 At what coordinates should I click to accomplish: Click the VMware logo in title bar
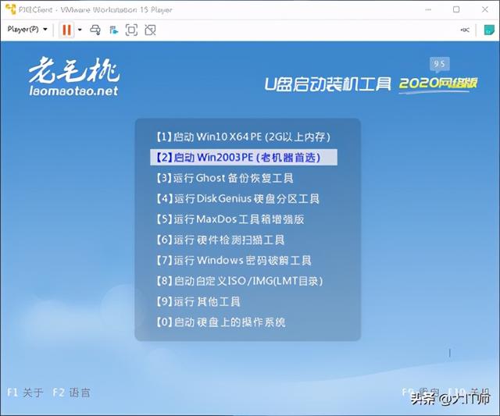coord(10,9)
